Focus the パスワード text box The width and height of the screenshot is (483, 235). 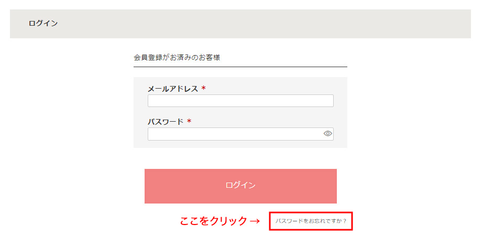pyautogui.click(x=240, y=134)
